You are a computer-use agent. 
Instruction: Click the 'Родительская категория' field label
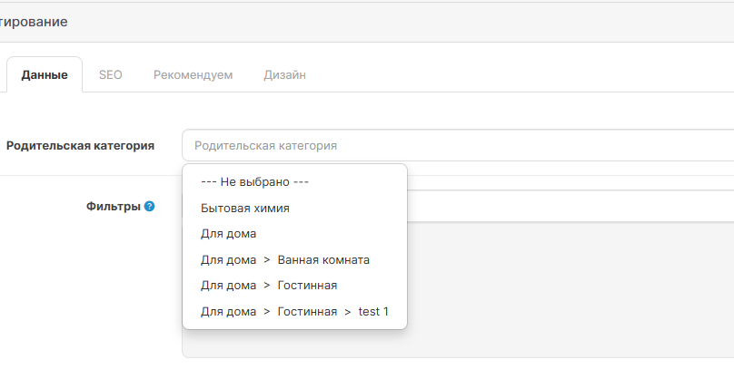point(80,145)
